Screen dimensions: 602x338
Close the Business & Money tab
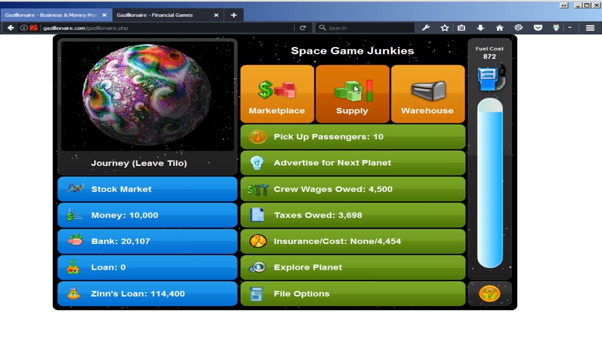point(104,15)
